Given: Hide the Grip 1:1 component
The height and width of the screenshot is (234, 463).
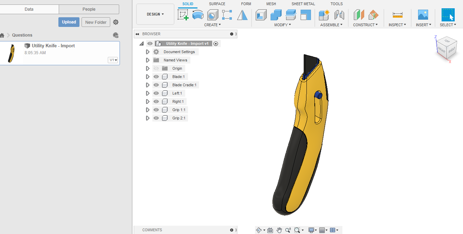Looking at the screenshot, I should 156,109.
